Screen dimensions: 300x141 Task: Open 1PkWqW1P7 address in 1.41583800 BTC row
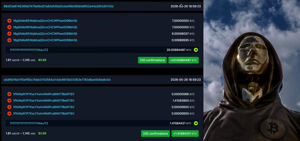click(44, 101)
